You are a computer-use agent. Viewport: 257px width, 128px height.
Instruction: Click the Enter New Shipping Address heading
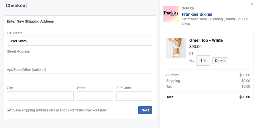pyautogui.click(x=30, y=21)
